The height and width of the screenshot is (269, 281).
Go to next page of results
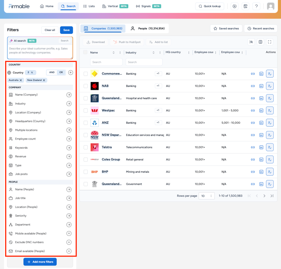[264, 196]
